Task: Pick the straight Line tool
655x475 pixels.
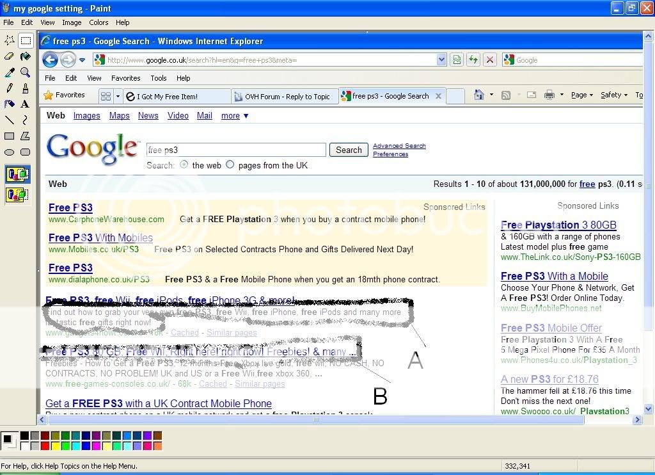Action: pyautogui.click(x=9, y=120)
